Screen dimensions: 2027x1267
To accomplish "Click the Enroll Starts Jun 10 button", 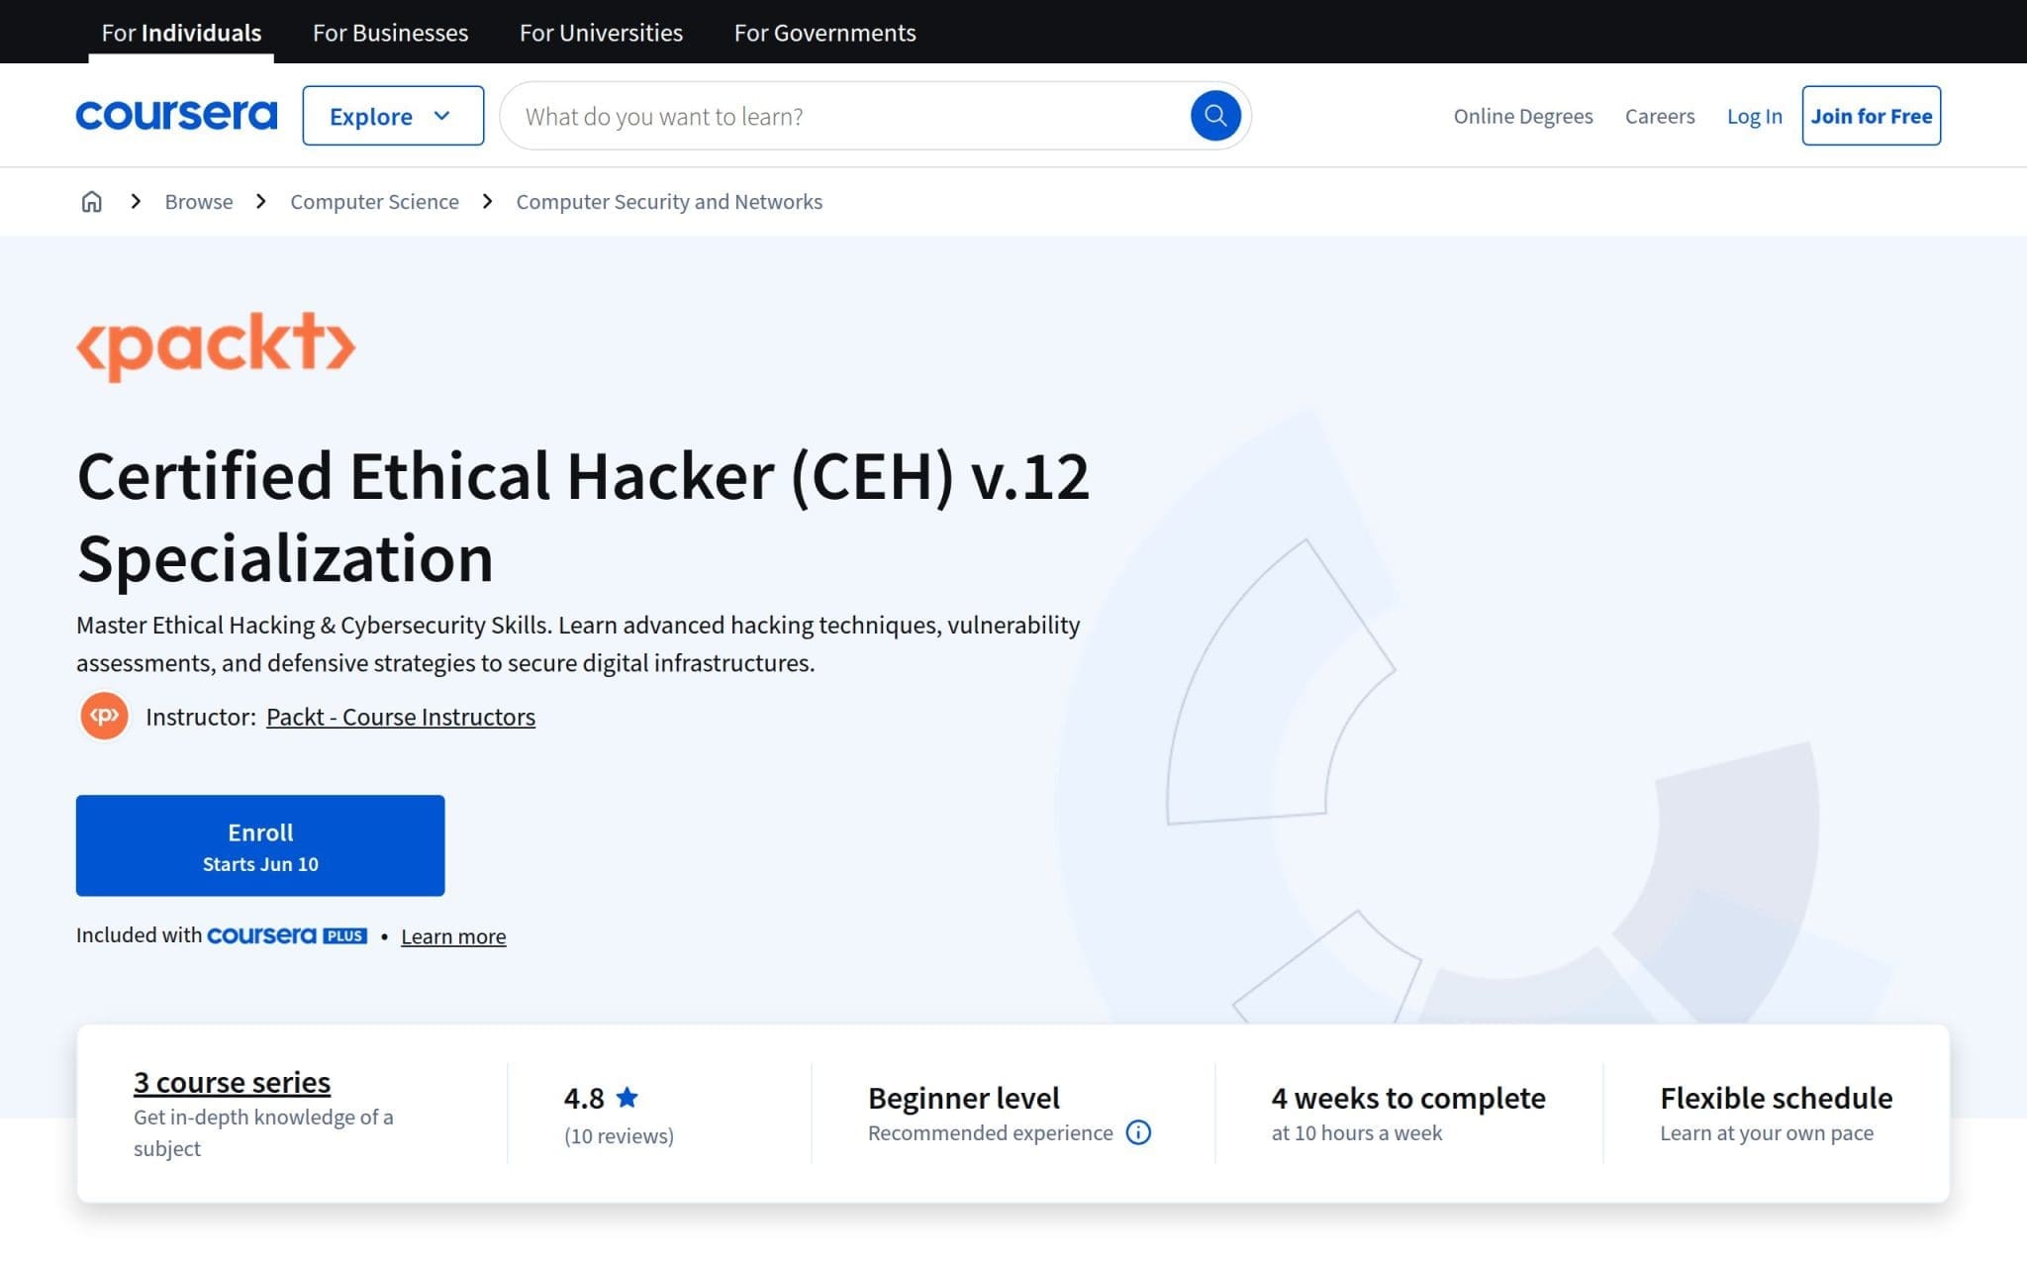I will (x=260, y=845).
